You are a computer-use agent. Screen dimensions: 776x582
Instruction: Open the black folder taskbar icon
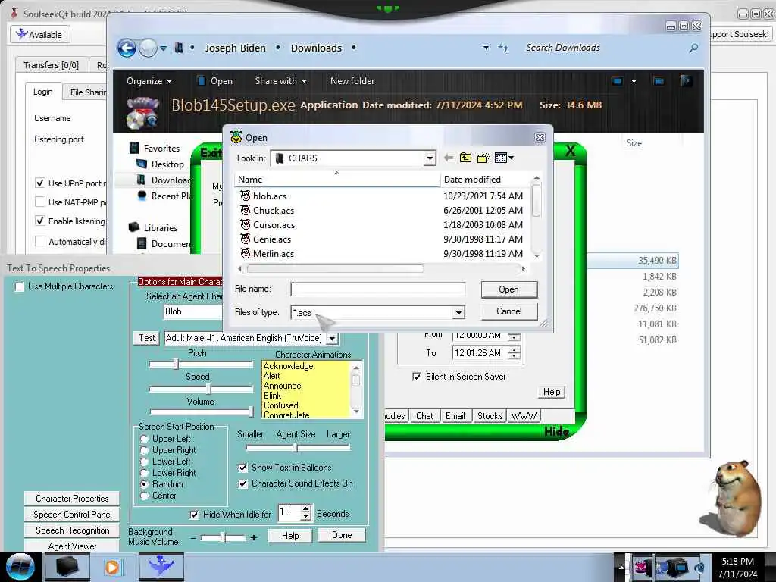point(67,567)
